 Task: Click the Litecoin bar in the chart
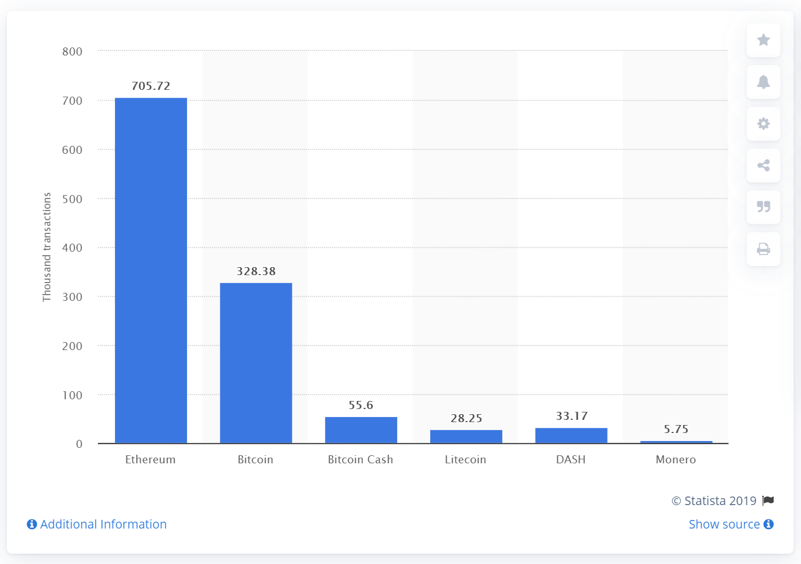click(x=466, y=436)
